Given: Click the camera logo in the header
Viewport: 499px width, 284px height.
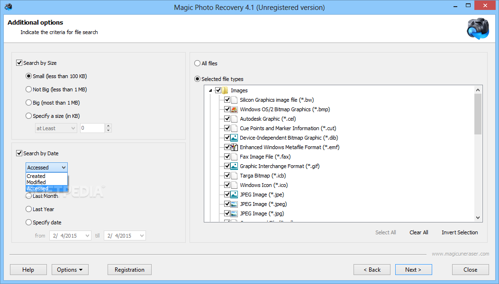Looking at the screenshot, I should pos(478,28).
